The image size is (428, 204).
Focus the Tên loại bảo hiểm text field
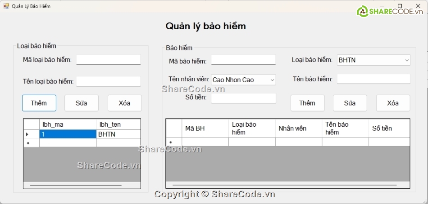(x=109, y=81)
